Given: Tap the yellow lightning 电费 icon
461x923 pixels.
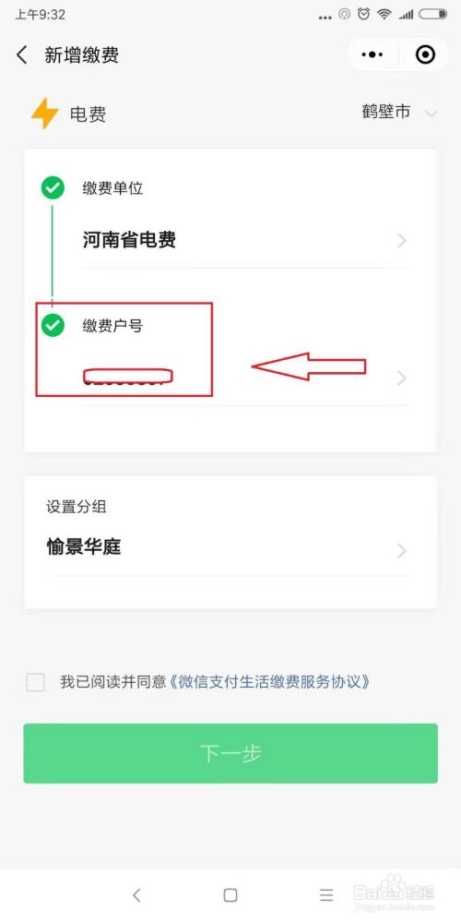Looking at the screenshot, I should point(44,113).
